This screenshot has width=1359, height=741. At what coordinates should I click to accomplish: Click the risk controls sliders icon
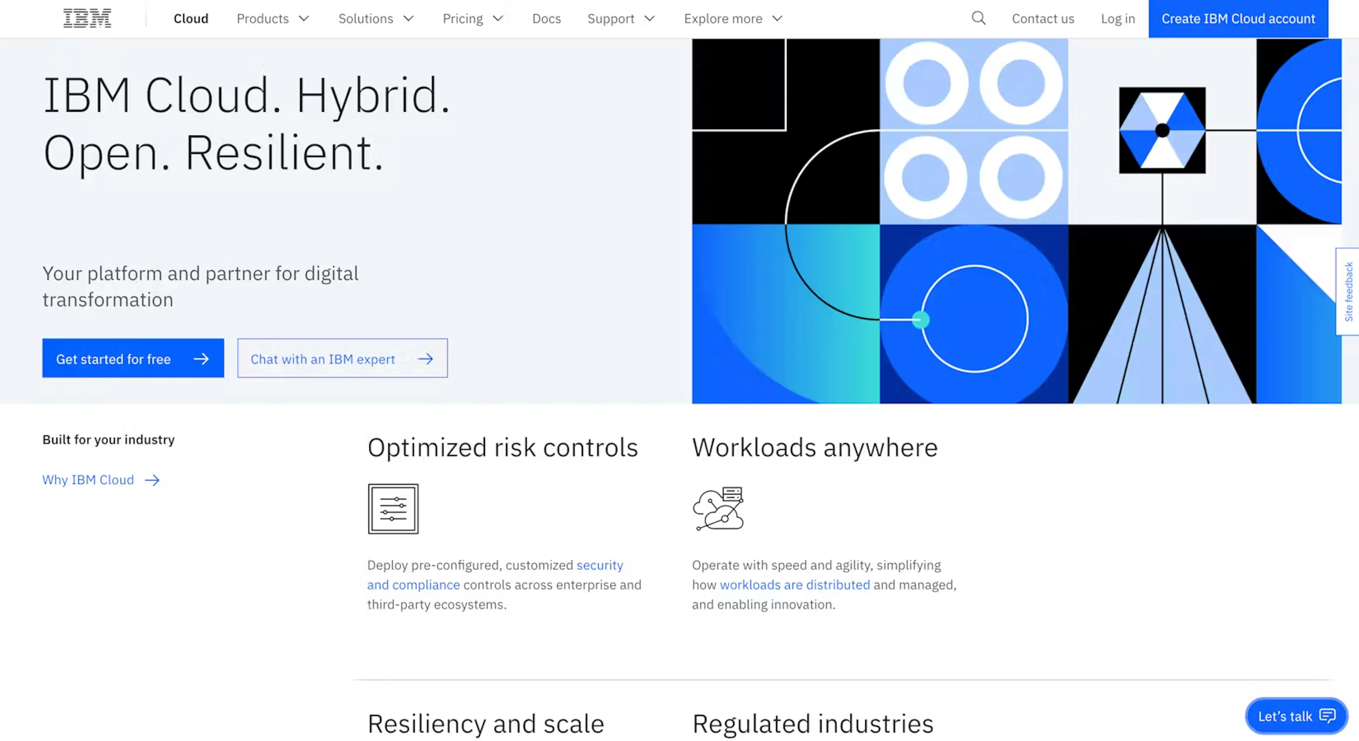[393, 508]
